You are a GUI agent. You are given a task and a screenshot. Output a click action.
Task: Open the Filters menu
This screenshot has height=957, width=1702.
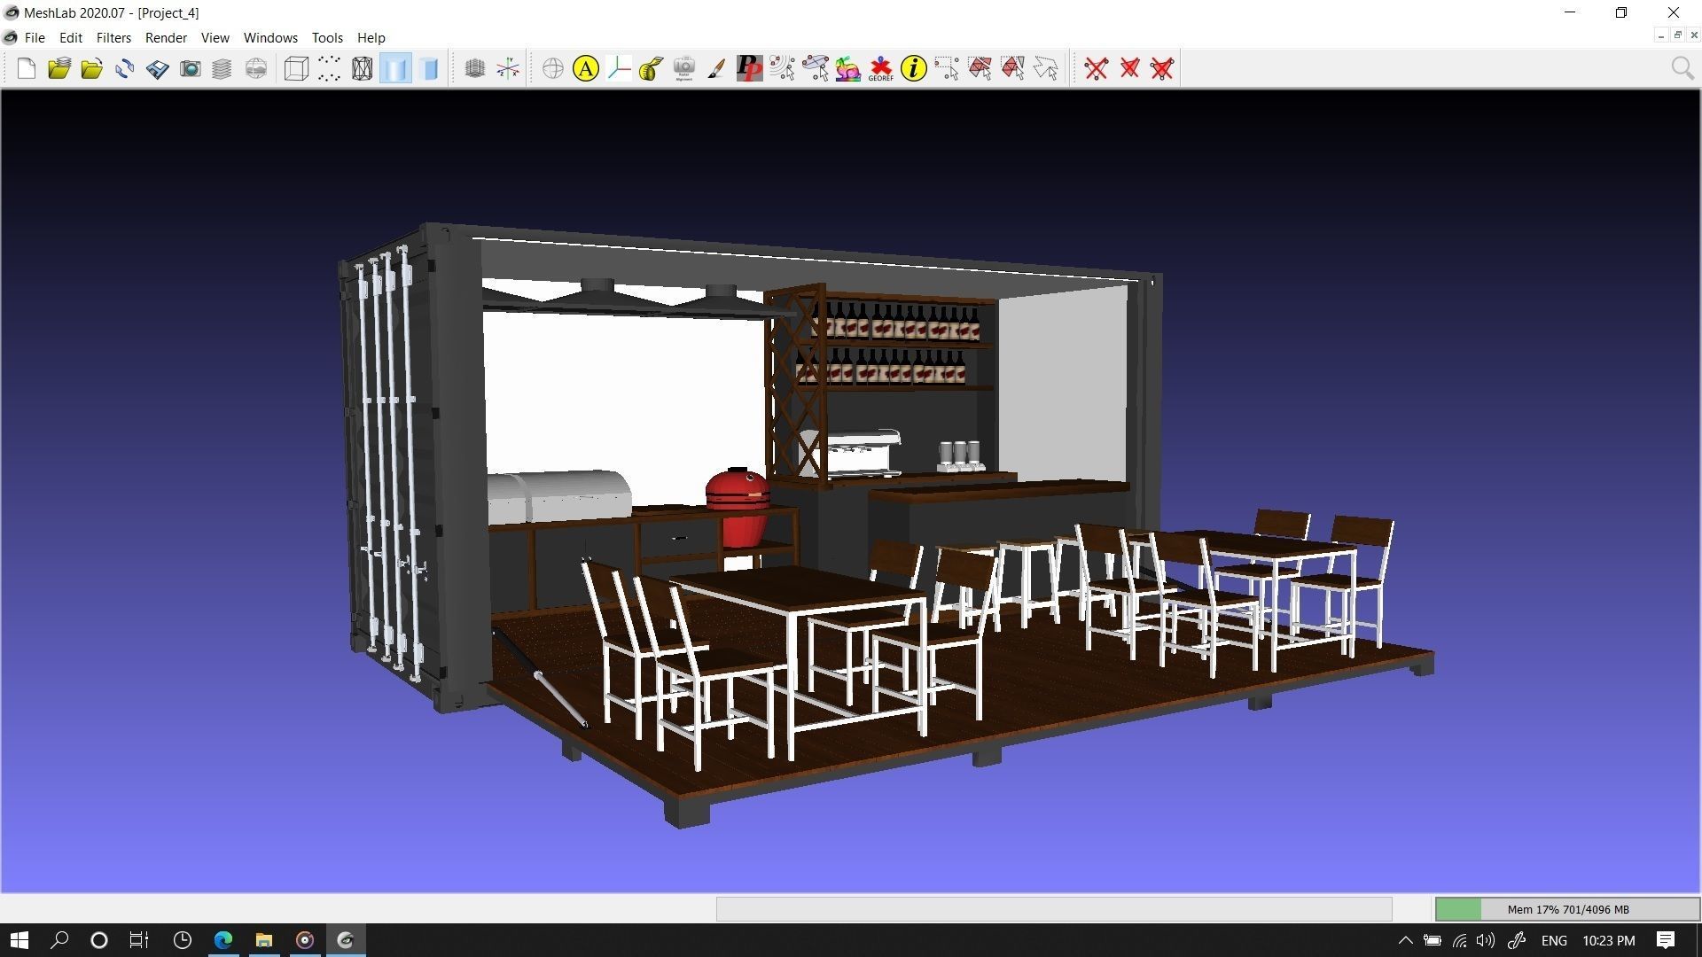pyautogui.click(x=113, y=38)
